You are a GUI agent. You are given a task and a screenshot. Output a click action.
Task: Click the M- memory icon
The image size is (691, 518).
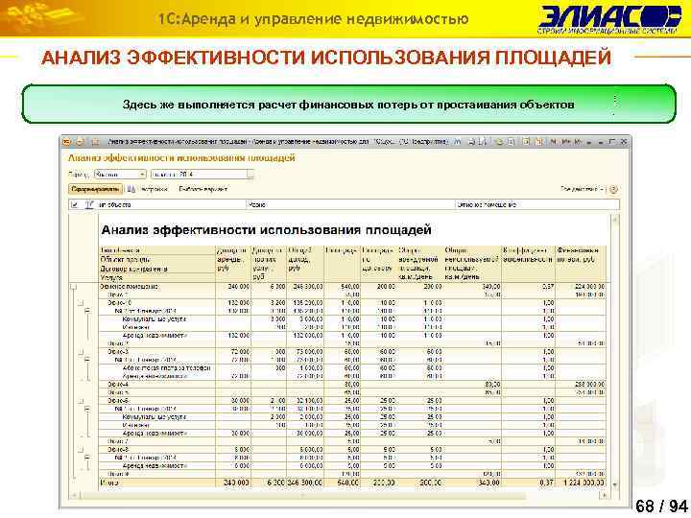point(578,142)
